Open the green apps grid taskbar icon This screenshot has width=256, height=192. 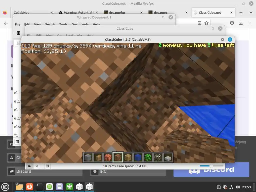click(49, 187)
